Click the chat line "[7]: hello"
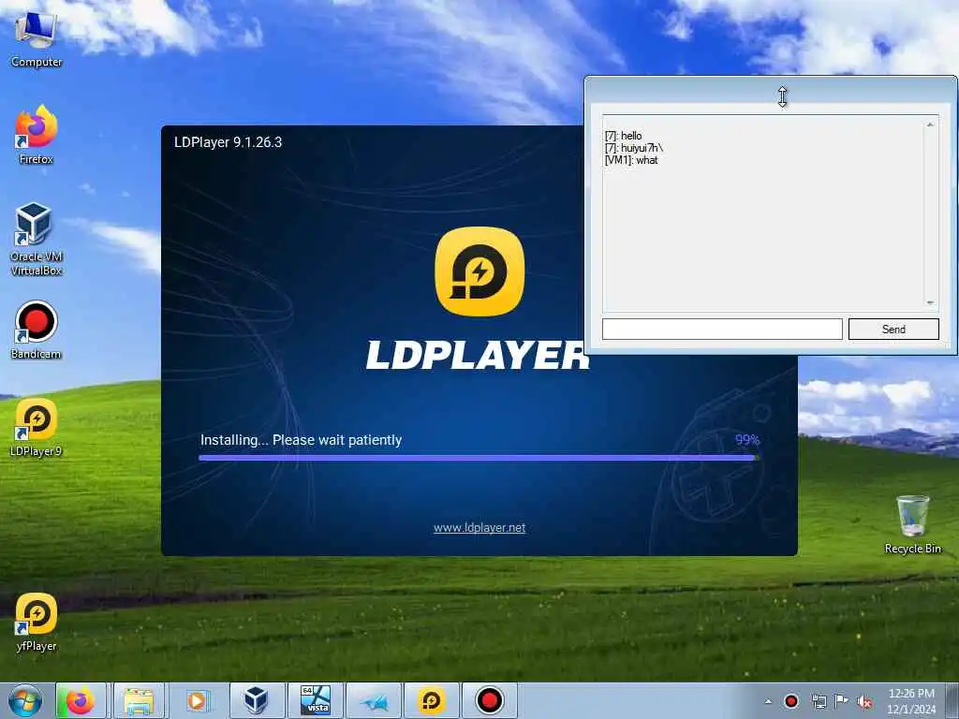The image size is (959, 719). pos(623,136)
